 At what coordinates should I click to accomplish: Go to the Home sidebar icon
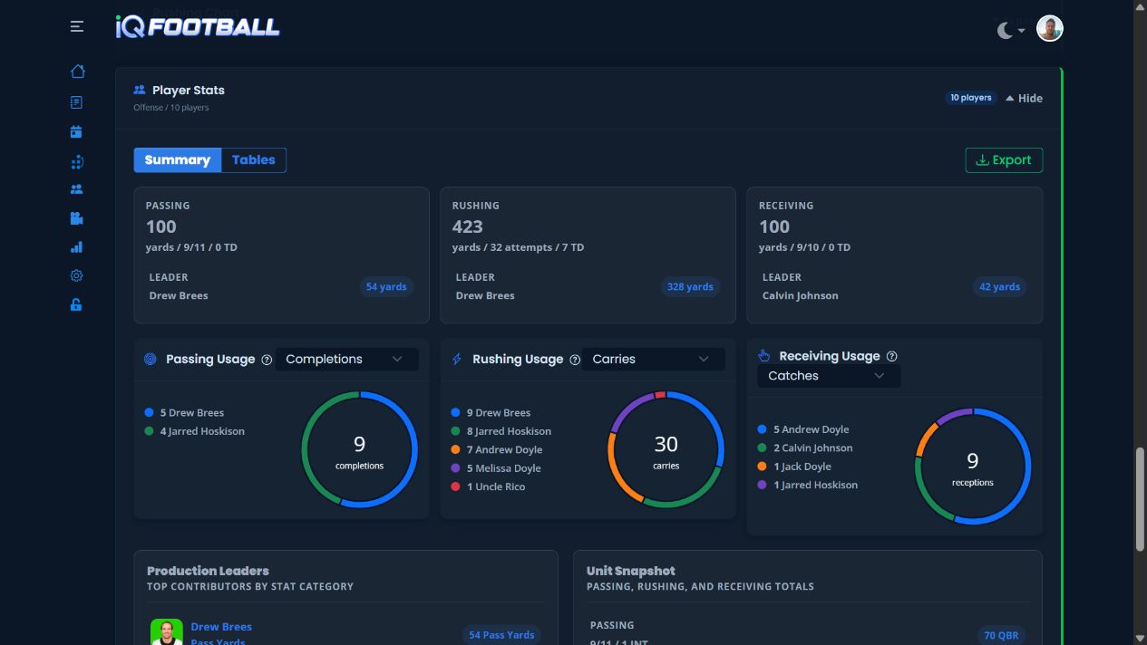coord(77,72)
